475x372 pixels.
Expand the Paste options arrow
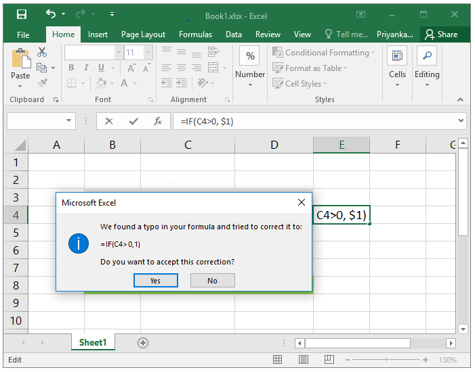20,86
